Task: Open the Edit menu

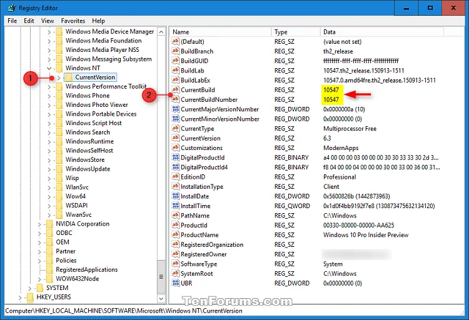Action: (29, 21)
